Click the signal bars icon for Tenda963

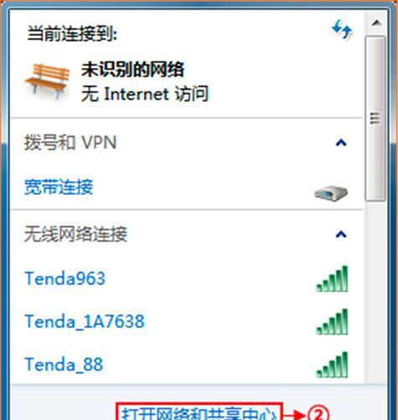coord(332,279)
